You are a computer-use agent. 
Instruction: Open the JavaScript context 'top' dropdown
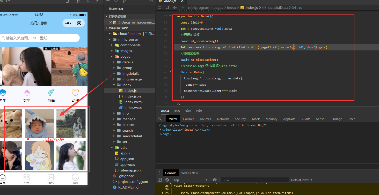(191, 180)
